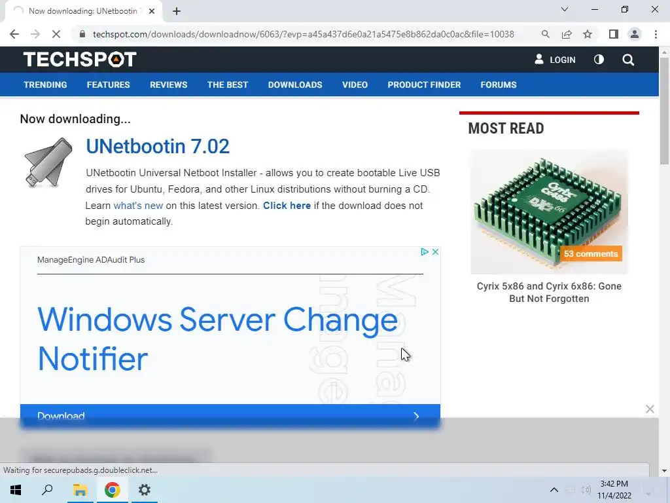
Task: Click the '53 comments' badge
Action: 591,253
